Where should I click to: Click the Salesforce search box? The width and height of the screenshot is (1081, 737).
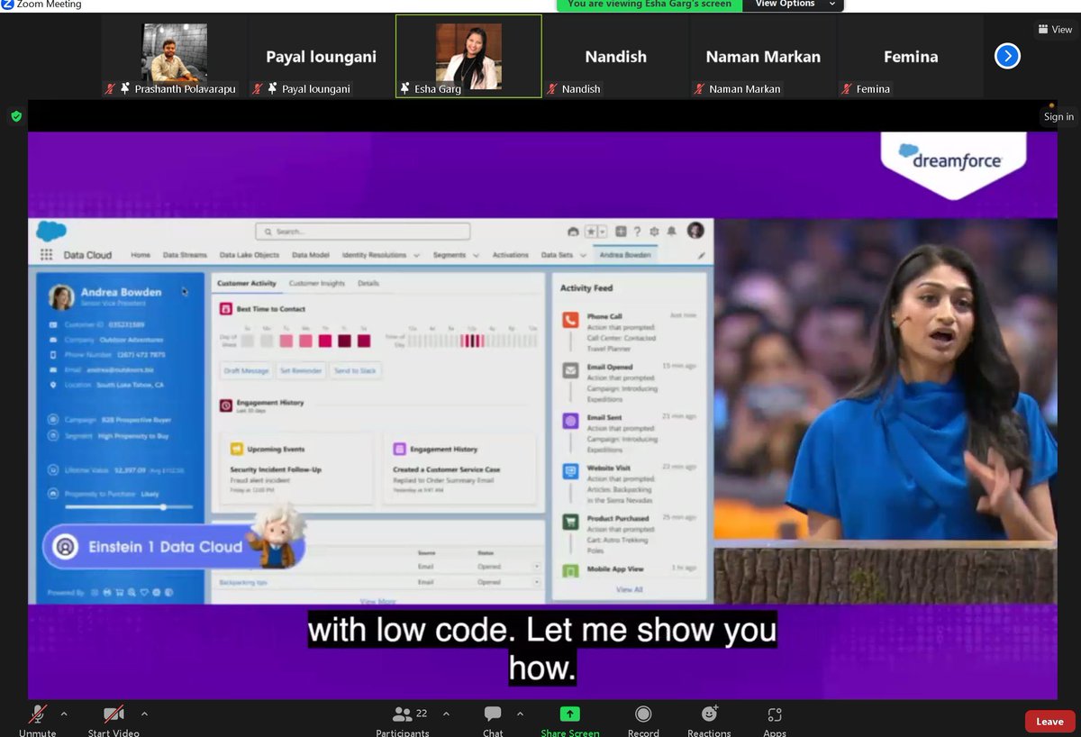[362, 232]
